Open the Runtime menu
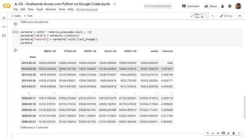 point(51,9)
